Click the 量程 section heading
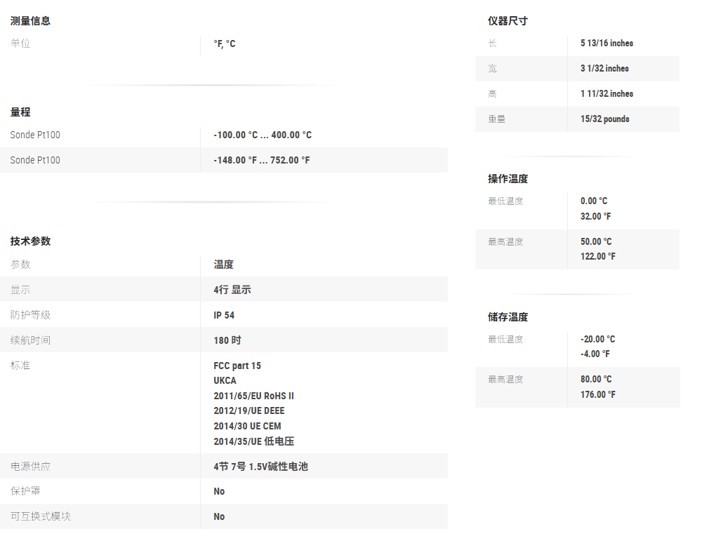This screenshot has width=702, height=548. point(20,112)
